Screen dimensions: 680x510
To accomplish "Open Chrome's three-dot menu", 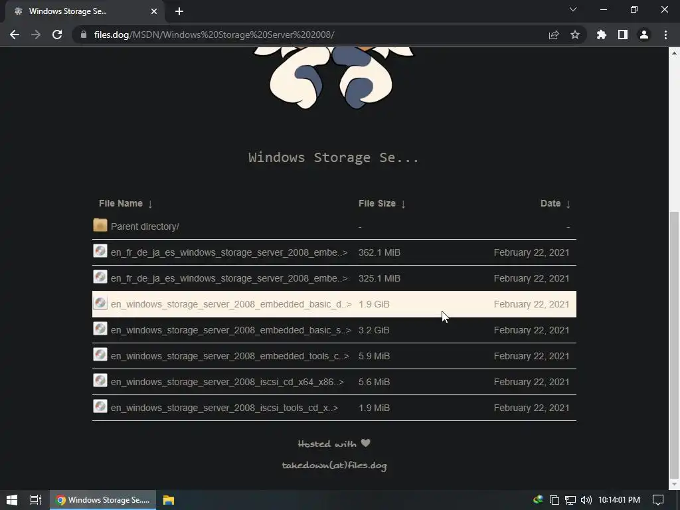I will click(665, 35).
